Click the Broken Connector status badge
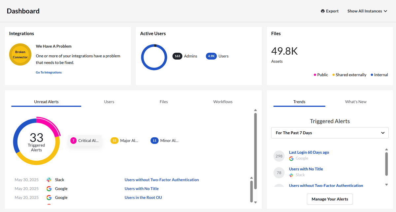The image size is (396, 212). coord(20,55)
